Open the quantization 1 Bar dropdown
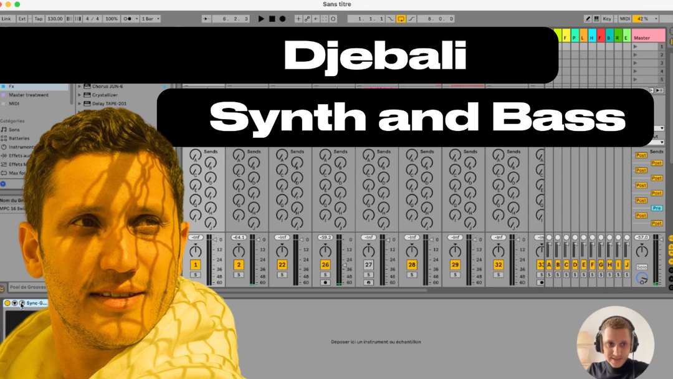The height and width of the screenshot is (379, 673). [x=150, y=19]
